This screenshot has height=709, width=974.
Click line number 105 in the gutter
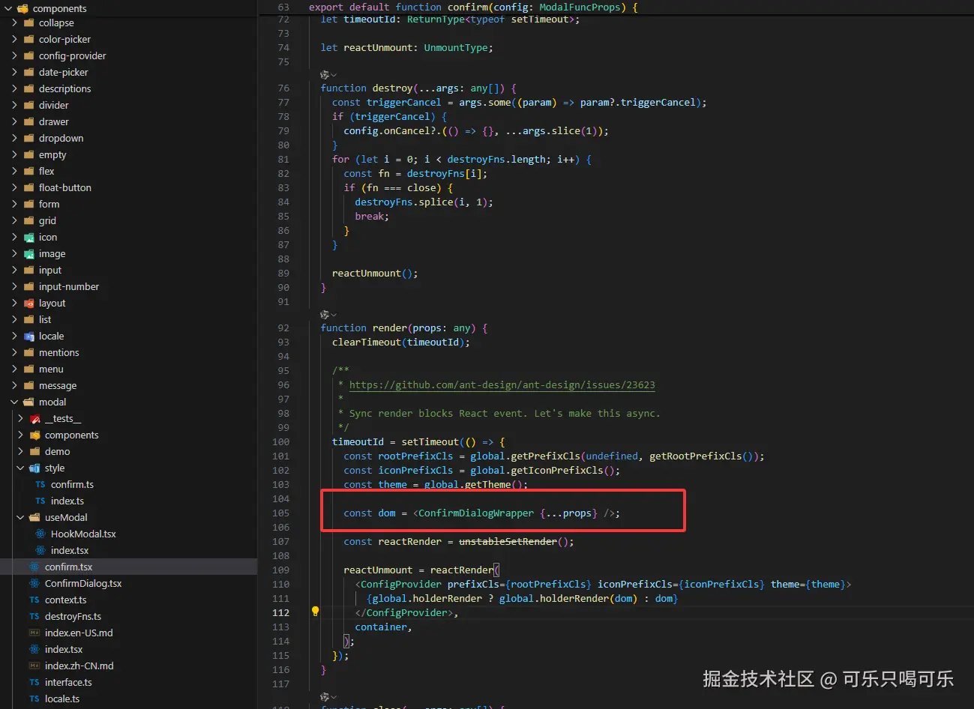(x=281, y=513)
